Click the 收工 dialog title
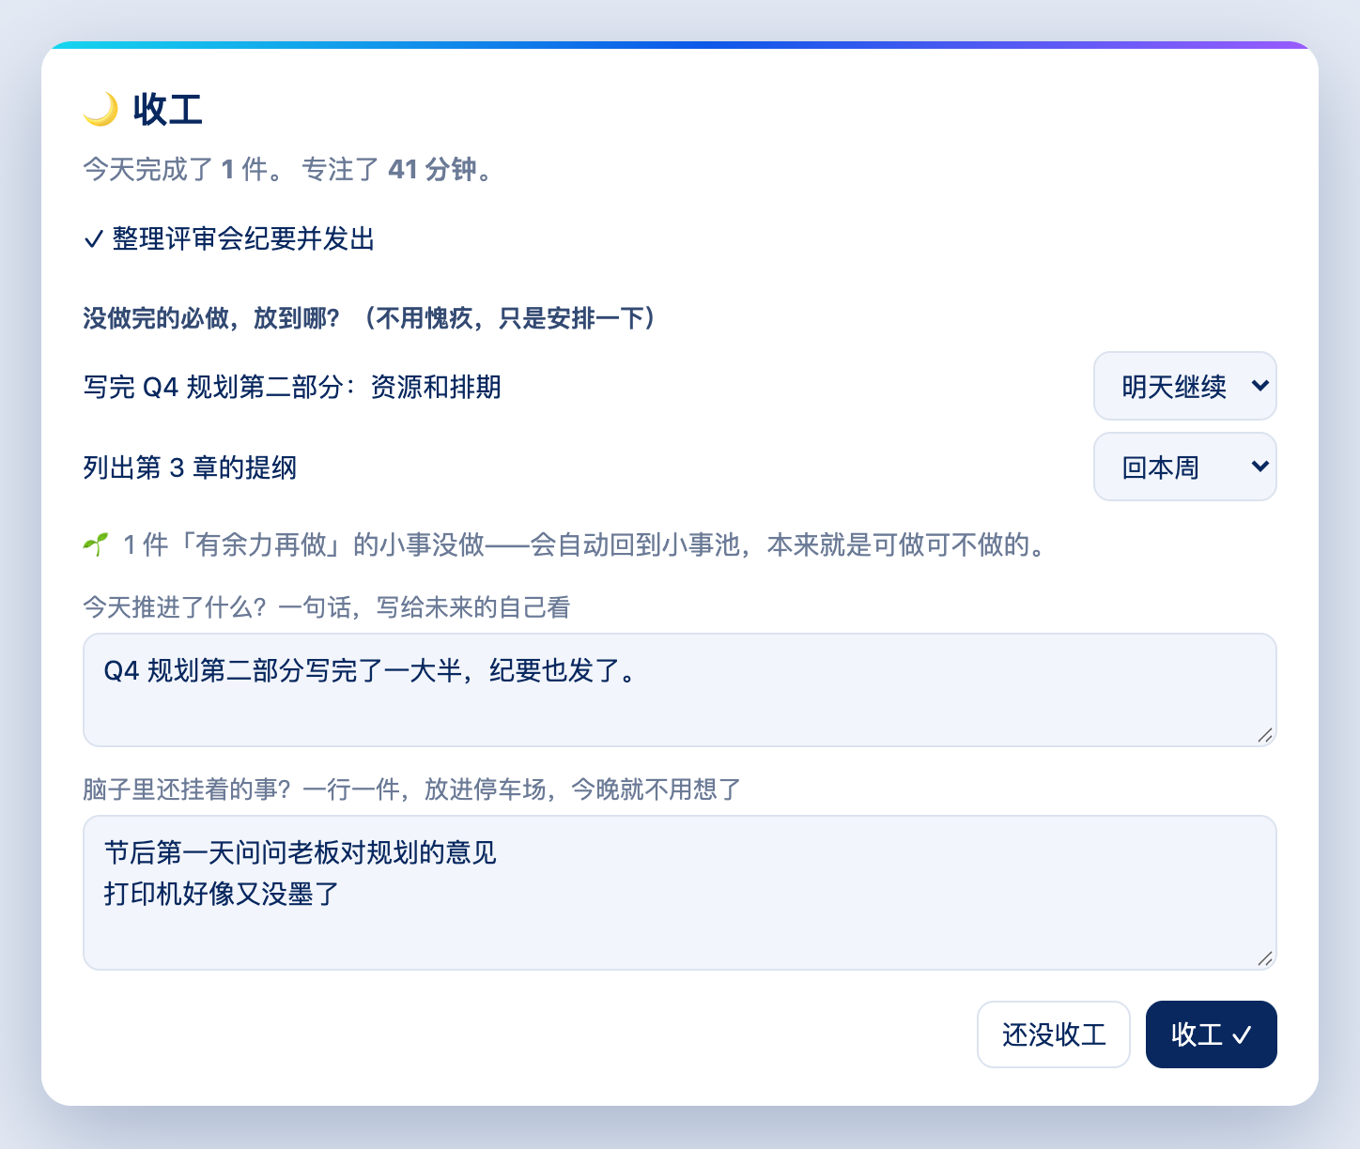1360x1149 pixels. tap(167, 110)
